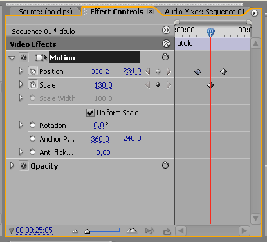Toggle Anchor Point animation stopwatch
Screen dimensions: 267x242
33,138
